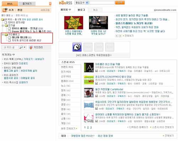Select the 브랜드 RSS category
This screenshot has width=178, height=141.
point(67,67)
